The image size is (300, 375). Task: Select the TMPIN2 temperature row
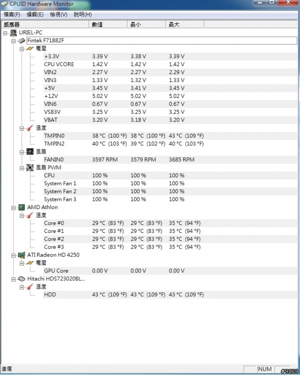[x=170, y=144]
